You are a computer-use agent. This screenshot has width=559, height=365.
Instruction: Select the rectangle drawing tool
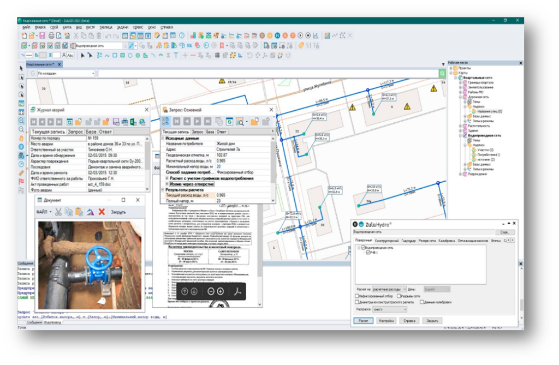click(x=115, y=55)
